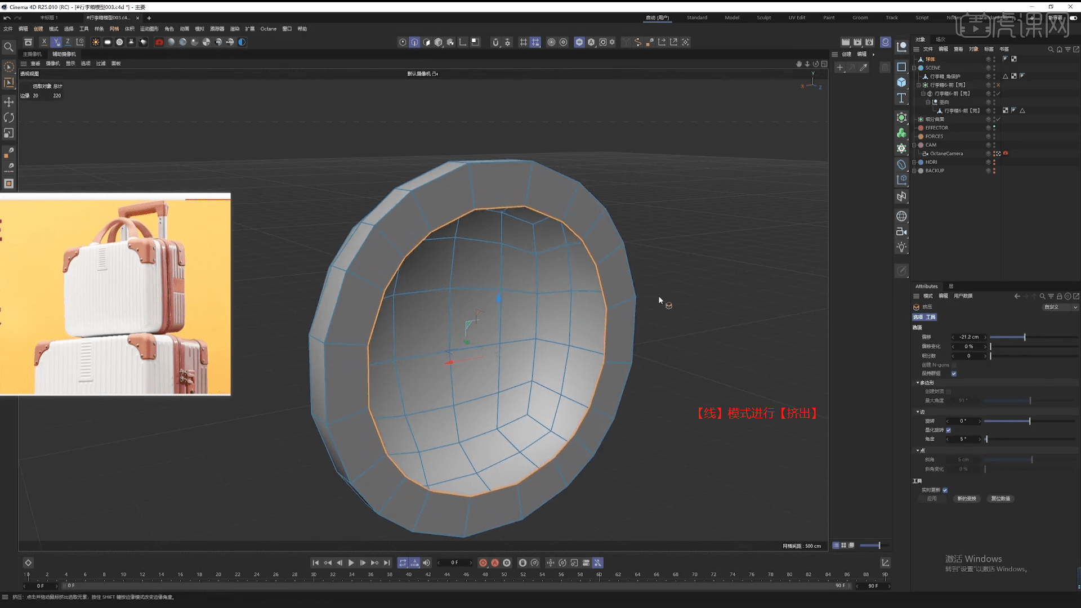This screenshot has height=608, width=1081.
Task: Click the record keyframe button
Action: tap(483, 562)
